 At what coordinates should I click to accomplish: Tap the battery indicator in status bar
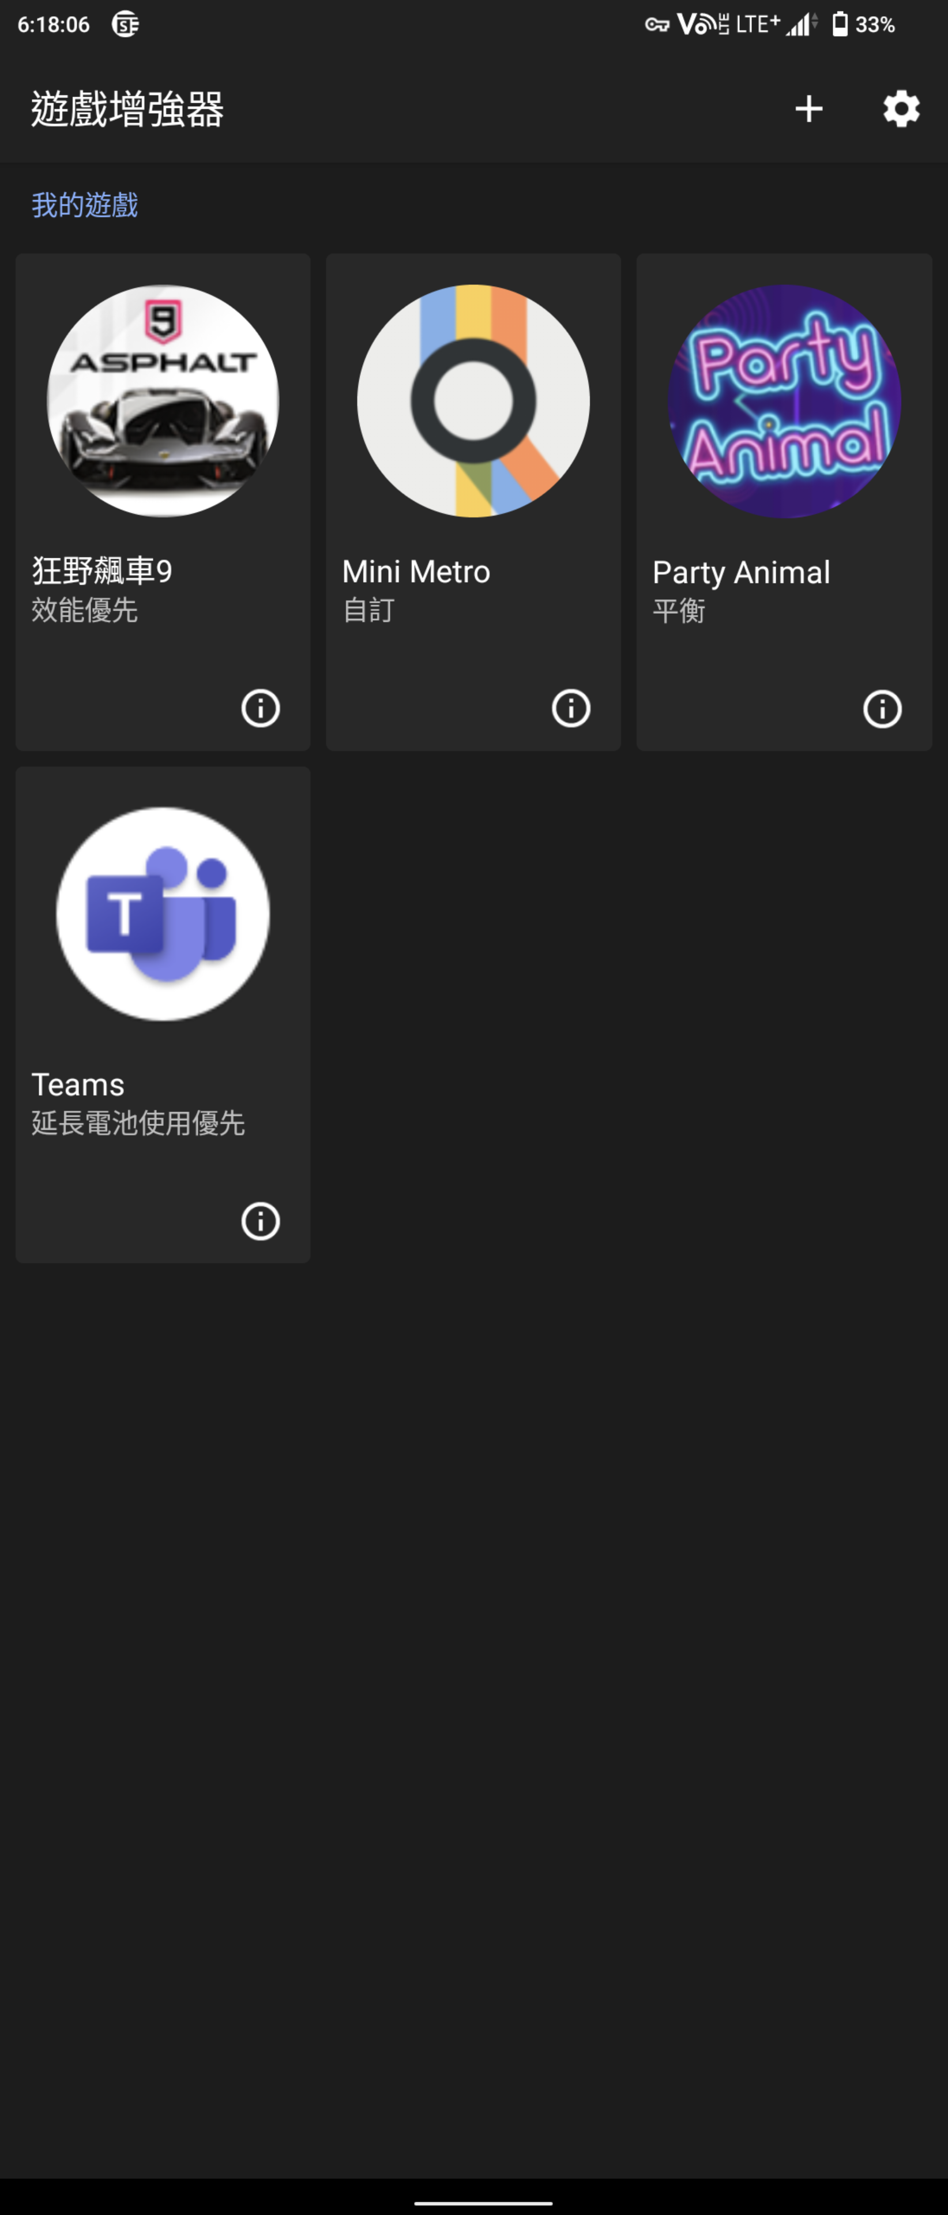click(863, 24)
